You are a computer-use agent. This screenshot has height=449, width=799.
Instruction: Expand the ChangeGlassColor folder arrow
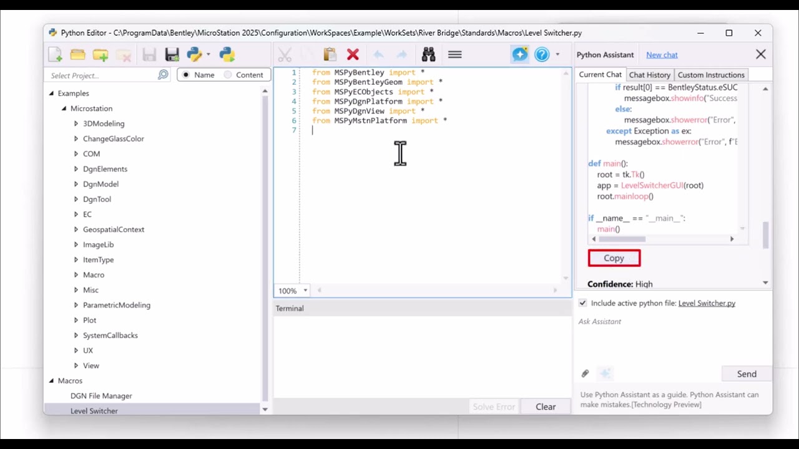(76, 138)
